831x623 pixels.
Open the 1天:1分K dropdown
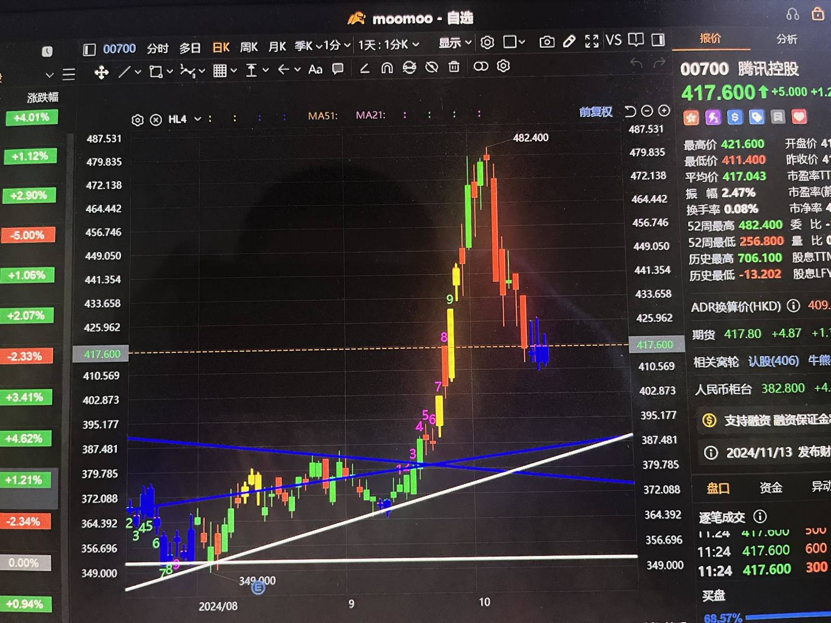(388, 45)
